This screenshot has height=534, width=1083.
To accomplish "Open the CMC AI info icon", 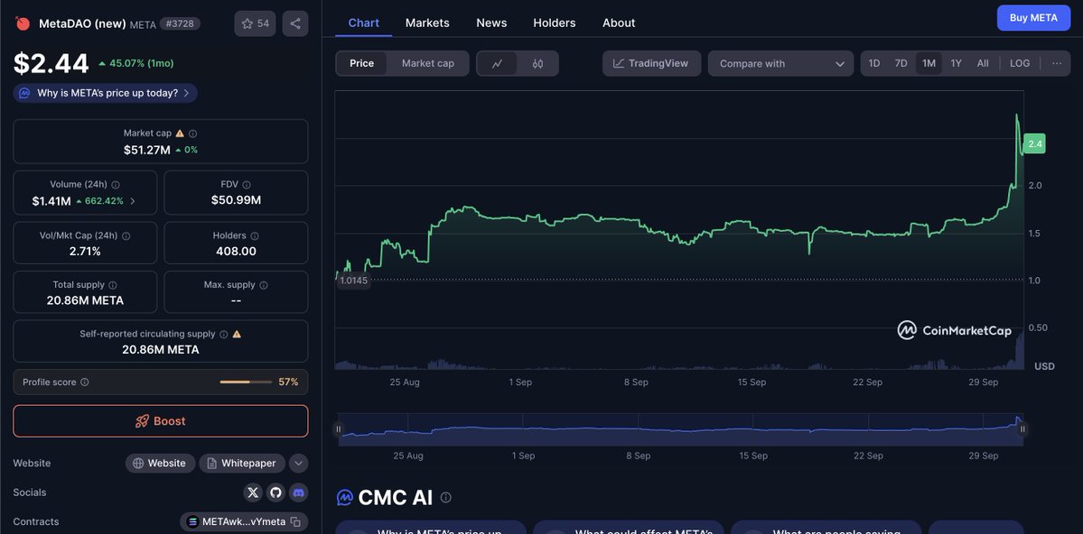I will 446,497.
